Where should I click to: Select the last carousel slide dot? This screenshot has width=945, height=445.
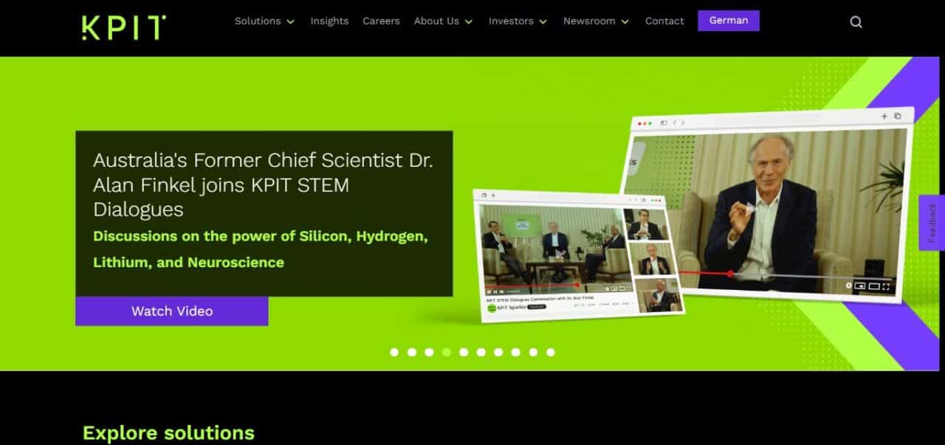[x=550, y=352]
